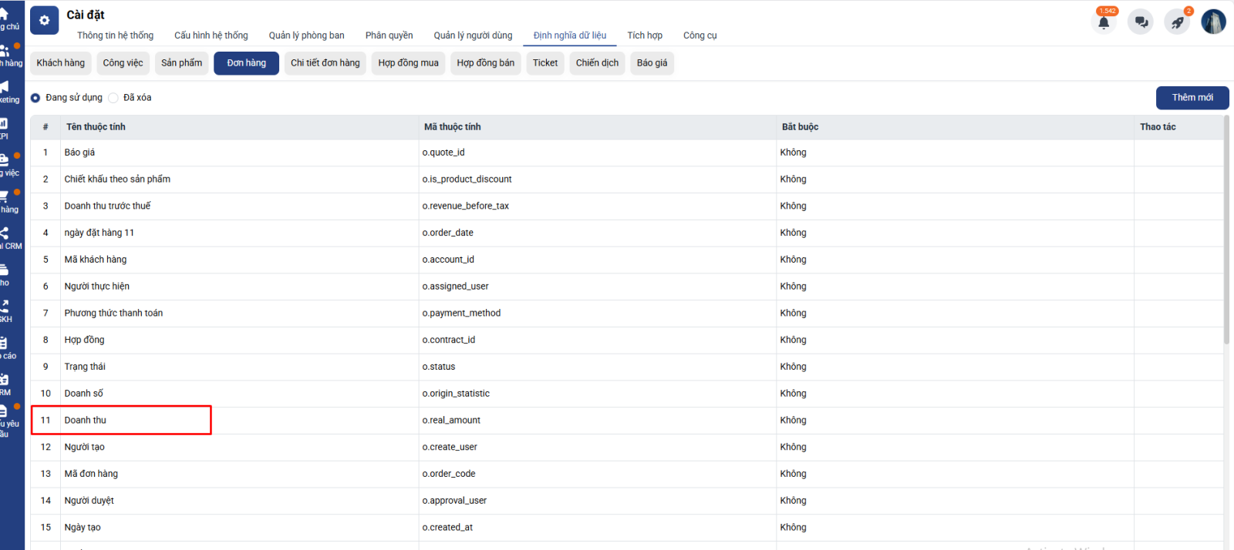Open the KPI chart icon in sidebar
The height and width of the screenshot is (550, 1234).
pos(5,124)
